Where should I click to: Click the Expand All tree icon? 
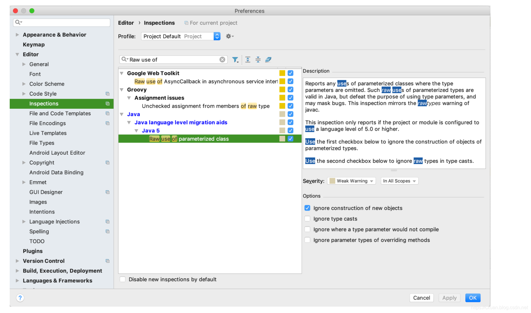tap(248, 60)
